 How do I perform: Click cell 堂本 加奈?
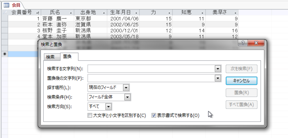pyautogui.click(x=58, y=36)
